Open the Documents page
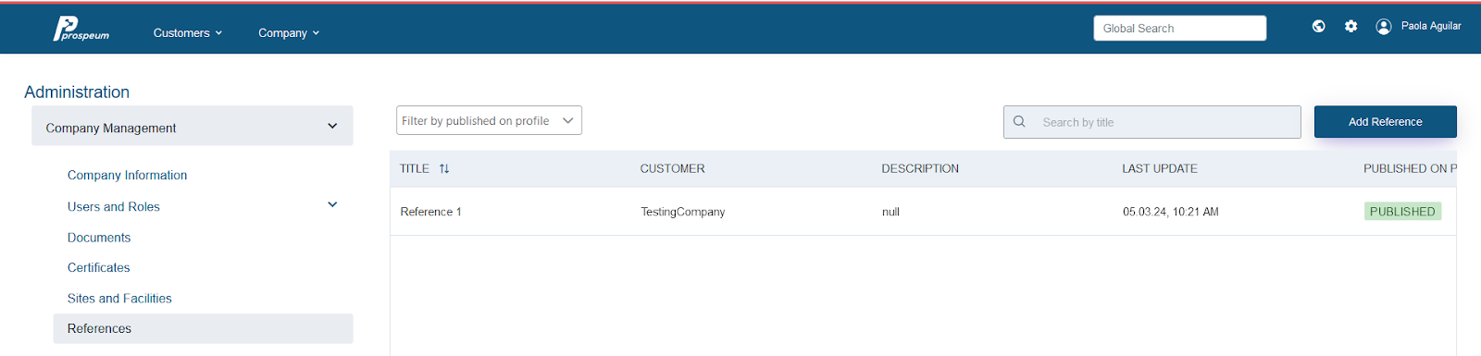The image size is (1481, 356). pyautogui.click(x=99, y=238)
